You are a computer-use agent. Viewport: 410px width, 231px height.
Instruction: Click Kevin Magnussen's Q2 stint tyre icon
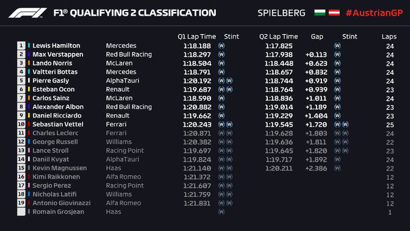(337, 168)
